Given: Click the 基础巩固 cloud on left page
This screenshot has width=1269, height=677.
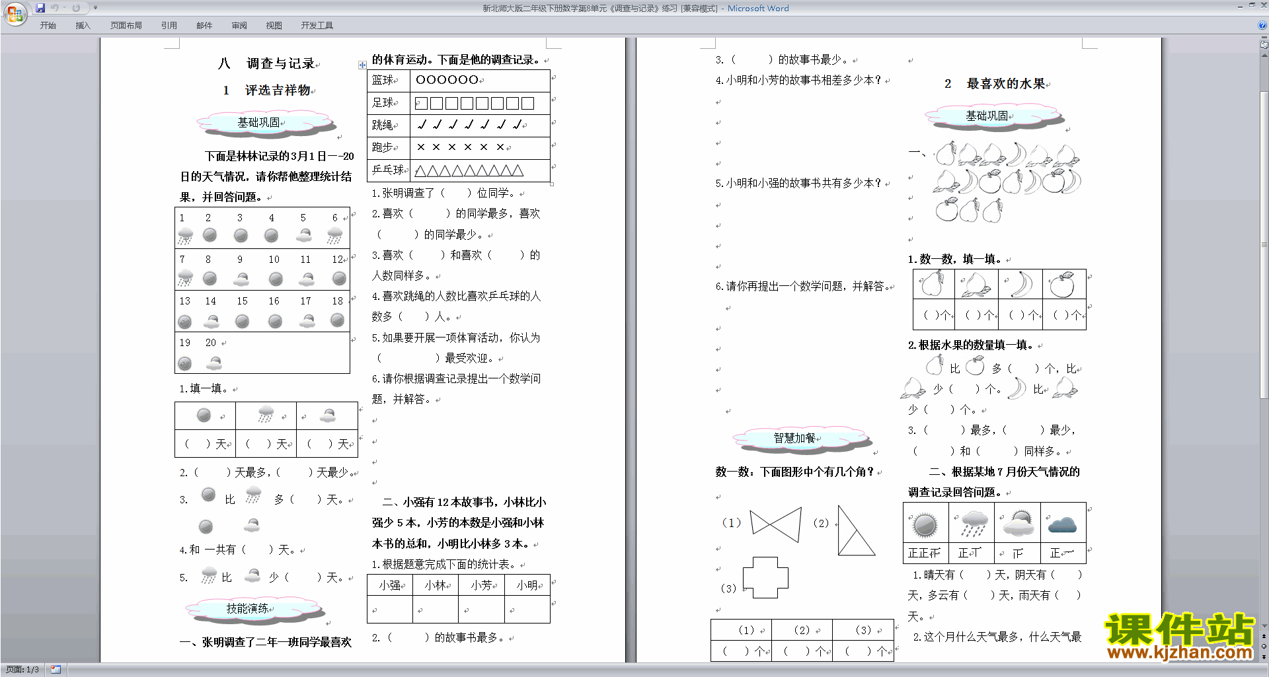Looking at the screenshot, I should pos(266,124).
